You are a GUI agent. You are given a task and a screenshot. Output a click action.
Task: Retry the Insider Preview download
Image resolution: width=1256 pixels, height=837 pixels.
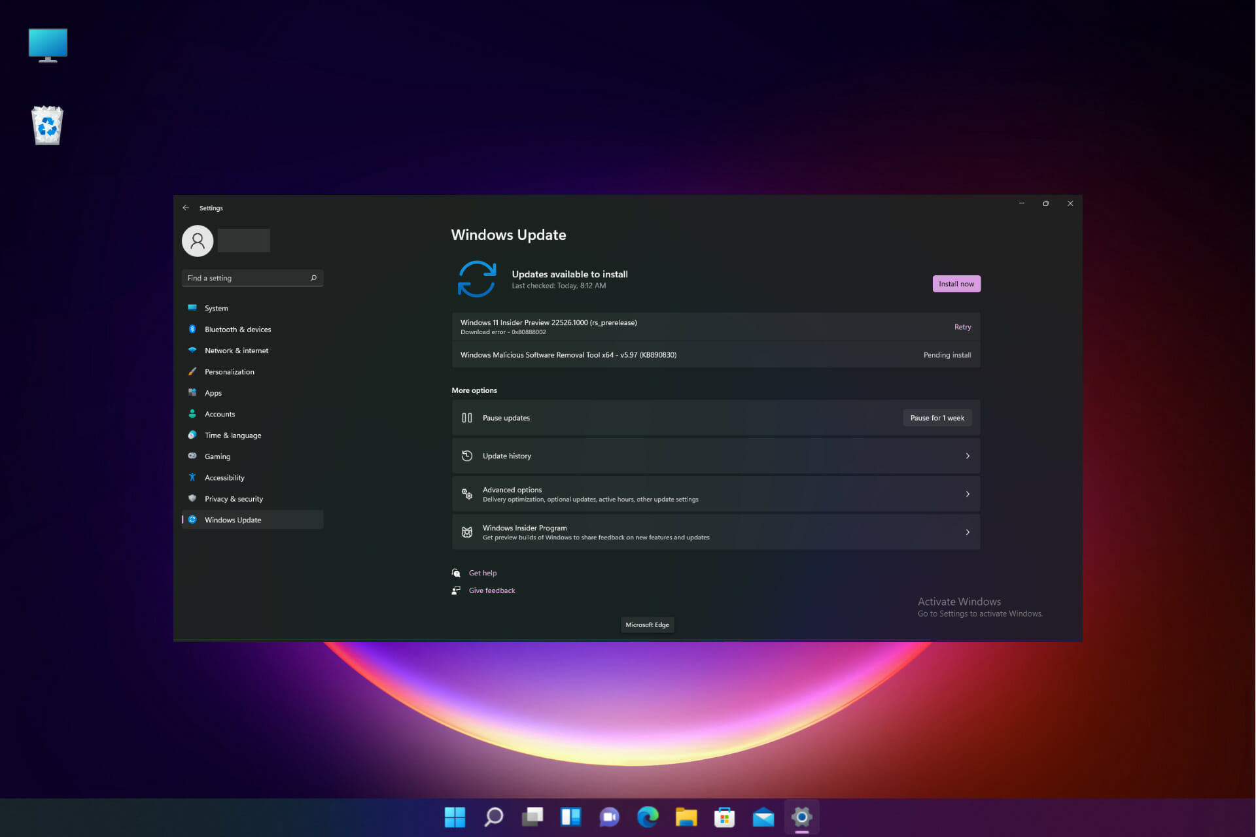(x=962, y=327)
